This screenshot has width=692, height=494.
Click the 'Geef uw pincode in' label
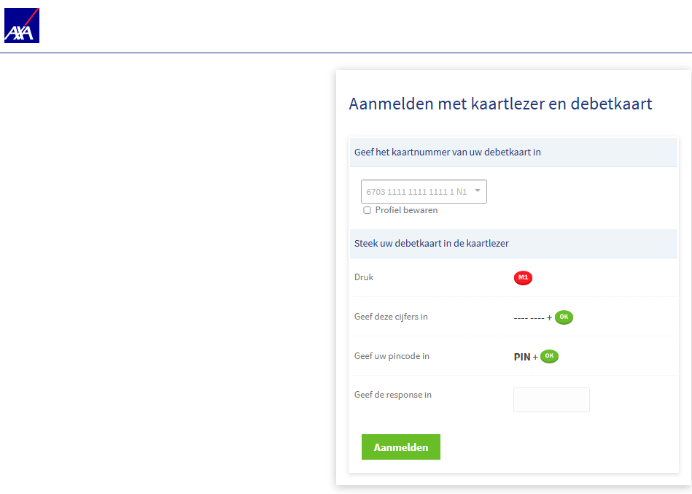click(391, 356)
